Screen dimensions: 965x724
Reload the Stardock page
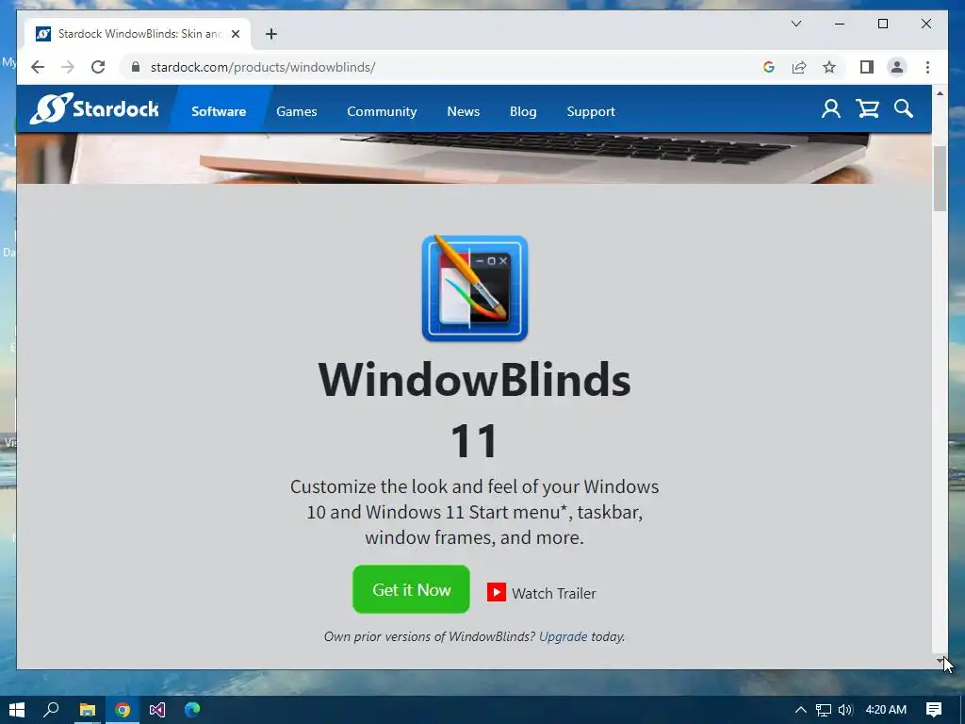coord(98,67)
